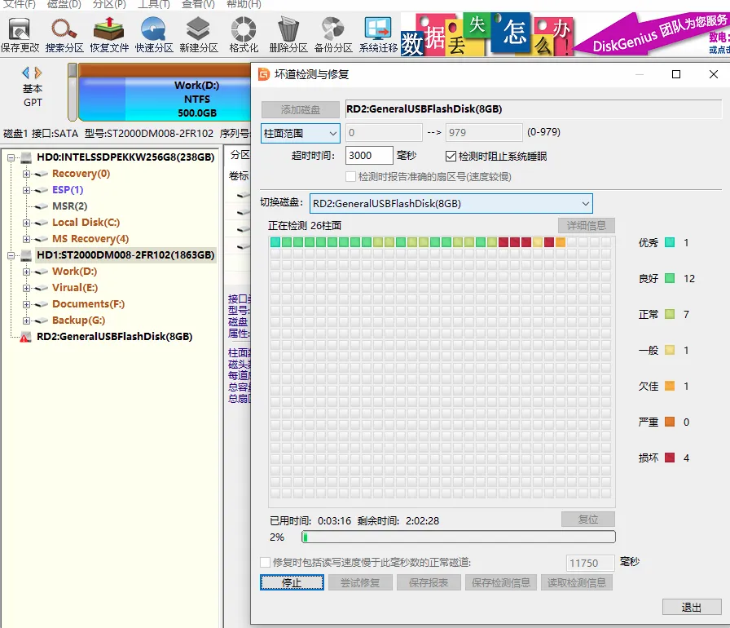Open the Tools (工具) menu
The height and width of the screenshot is (628, 730).
(x=154, y=4)
